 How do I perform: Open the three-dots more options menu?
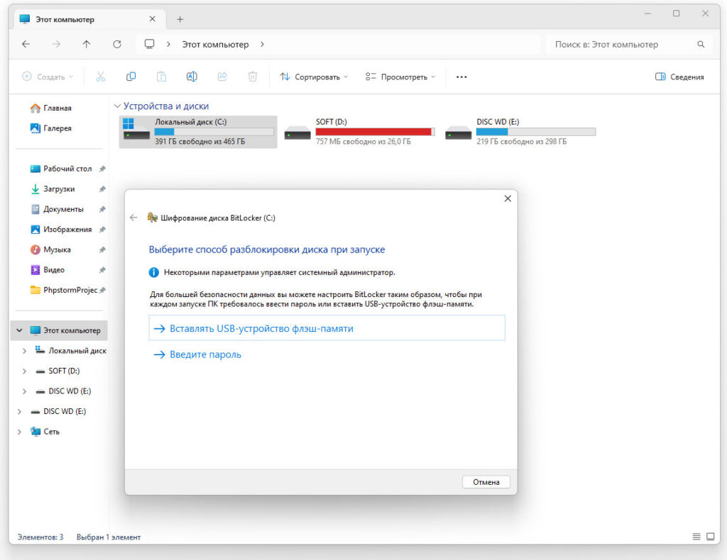click(x=461, y=77)
